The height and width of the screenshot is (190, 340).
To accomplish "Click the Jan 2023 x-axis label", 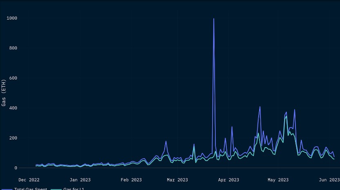I will [80, 179].
